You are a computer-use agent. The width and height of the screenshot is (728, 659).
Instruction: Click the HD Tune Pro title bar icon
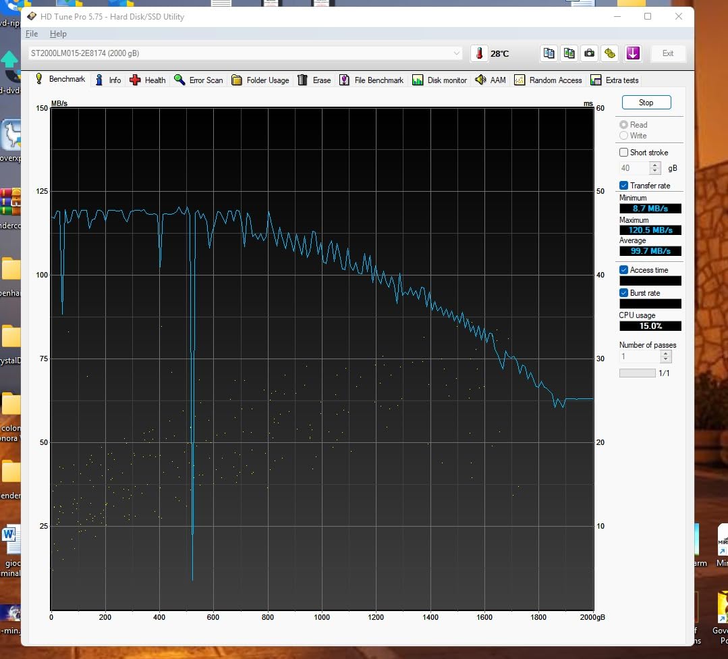pos(32,17)
